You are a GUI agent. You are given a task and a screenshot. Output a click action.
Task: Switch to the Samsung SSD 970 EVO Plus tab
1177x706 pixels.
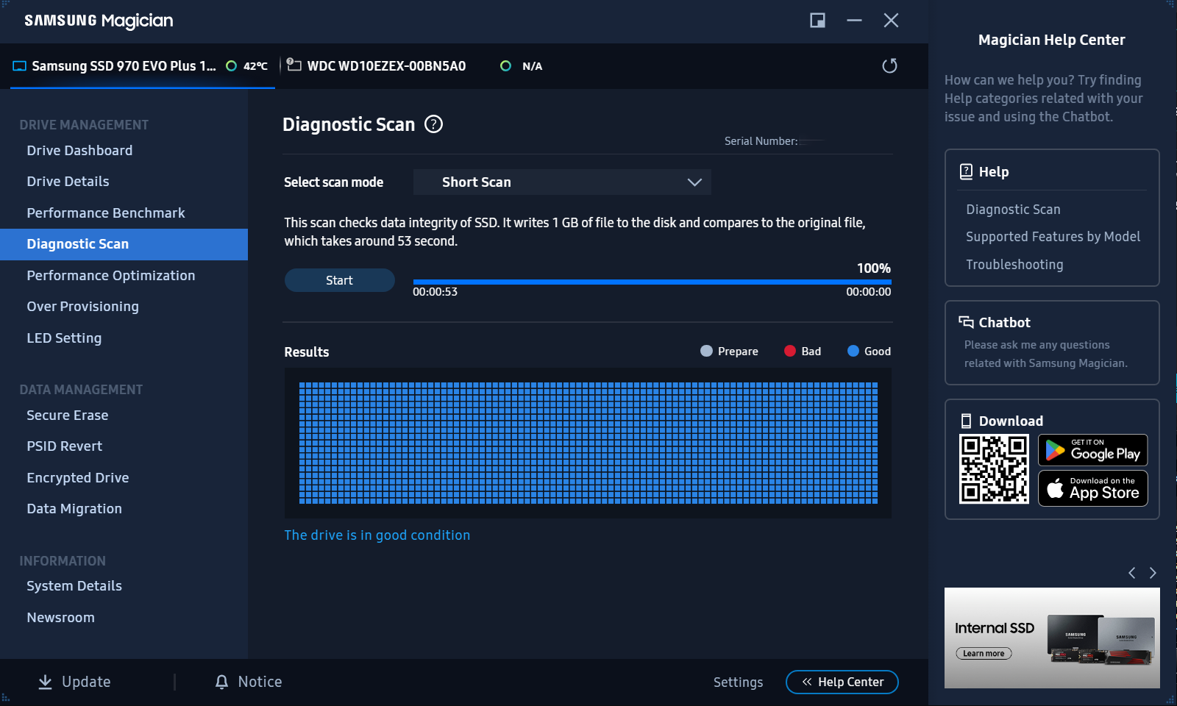coord(143,66)
